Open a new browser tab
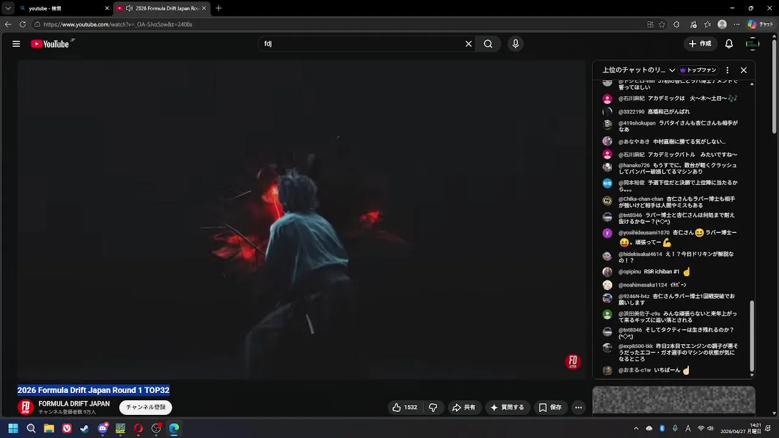779x438 pixels. [218, 8]
